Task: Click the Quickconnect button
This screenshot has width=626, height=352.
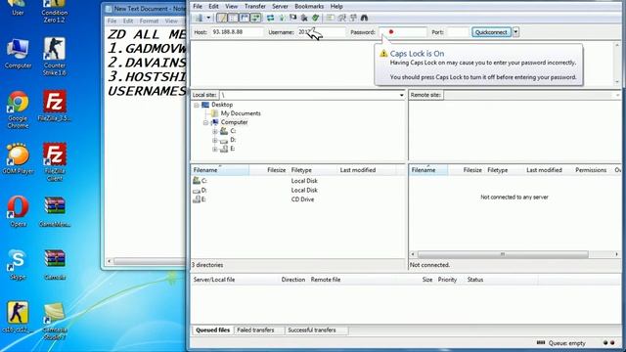Action: click(x=491, y=32)
